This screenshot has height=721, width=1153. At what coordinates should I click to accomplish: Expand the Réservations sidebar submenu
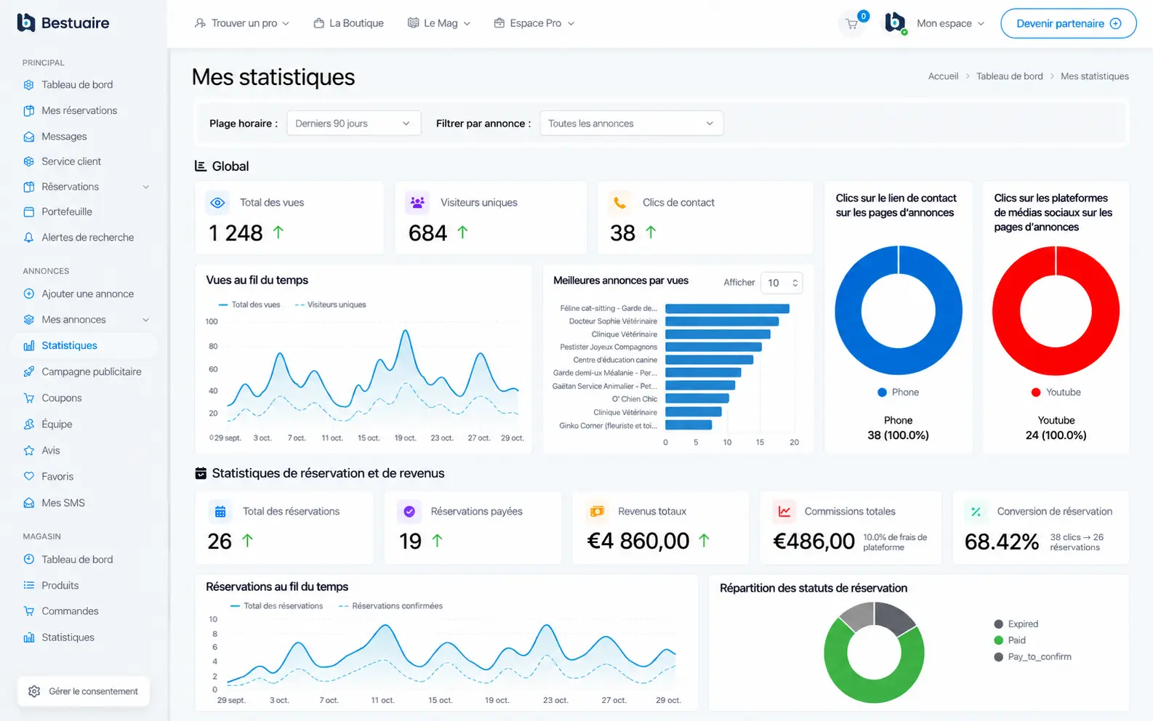click(146, 187)
